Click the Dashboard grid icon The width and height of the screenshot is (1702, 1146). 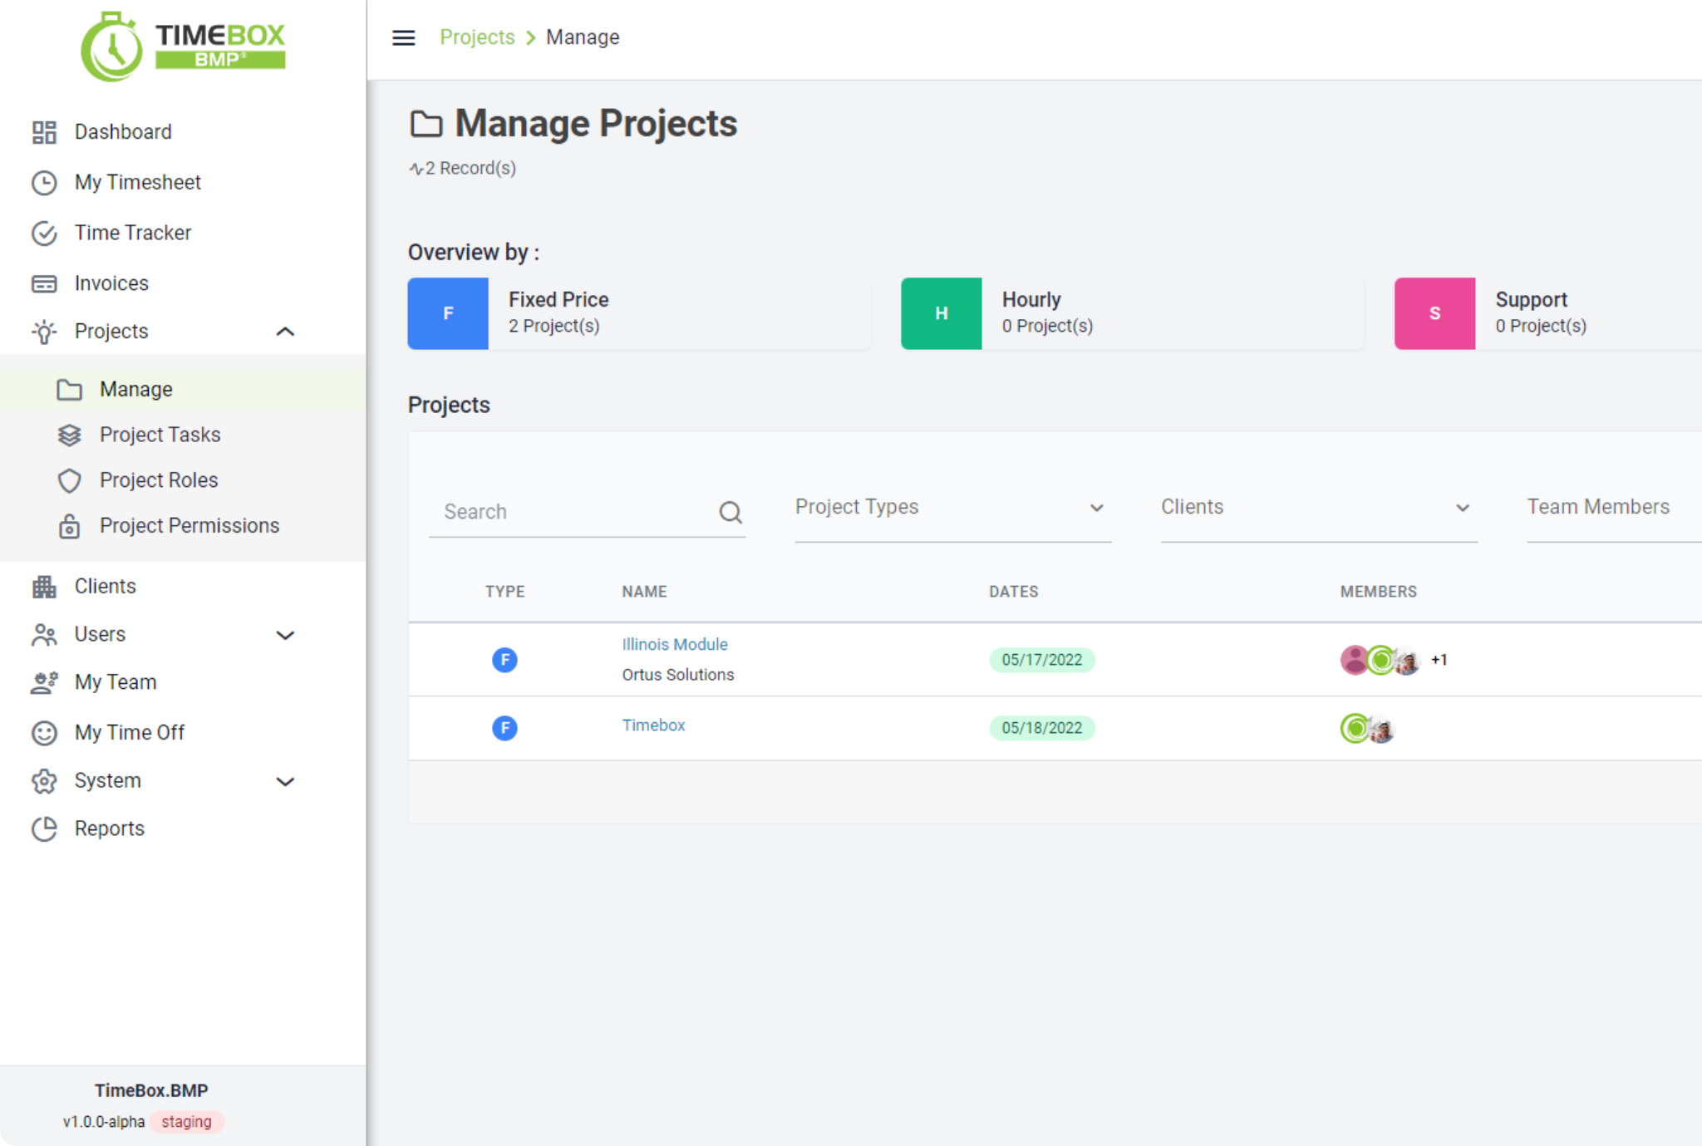[x=44, y=132]
